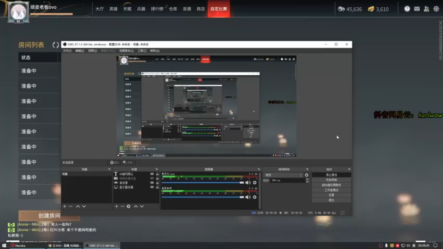Screen dimensions: 443x249
Task: Open game settings gear in top right
Action: (436, 9)
